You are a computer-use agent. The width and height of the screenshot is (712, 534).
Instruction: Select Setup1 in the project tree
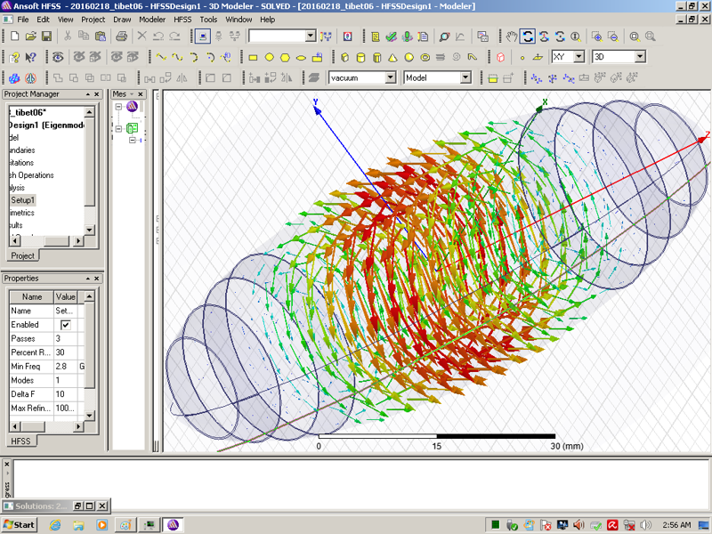tap(22, 200)
